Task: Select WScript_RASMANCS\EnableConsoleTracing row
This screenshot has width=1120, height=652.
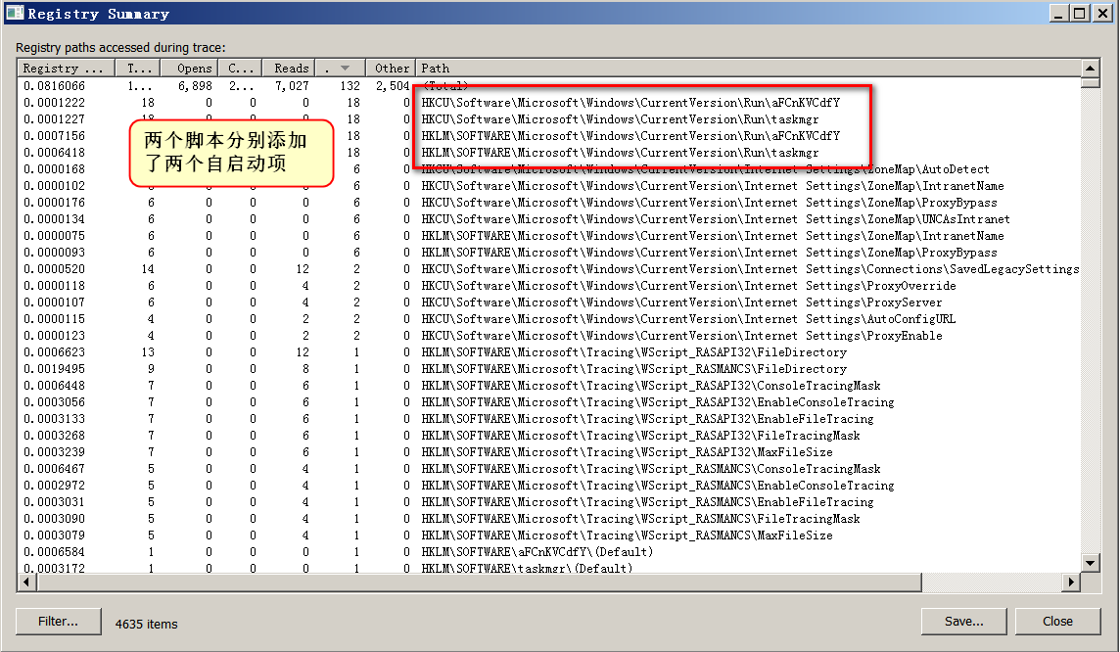Action: 549,486
